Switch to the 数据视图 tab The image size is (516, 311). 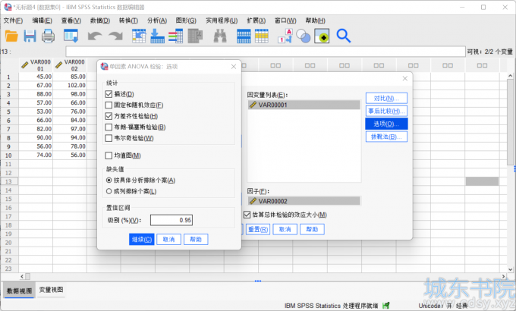pos(20,291)
